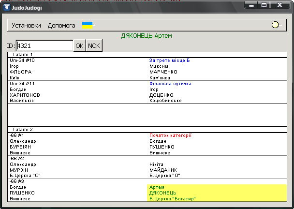Click the red 'Початок категорії' label
This screenshot has height=209, width=294.
pyautogui.click(x=170, y=135)
